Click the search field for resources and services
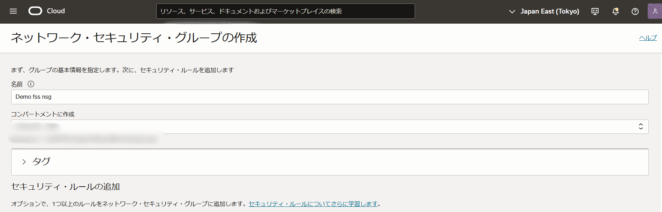Image resolution: width=662 pixels, height=212 pixels. [286, 11]
